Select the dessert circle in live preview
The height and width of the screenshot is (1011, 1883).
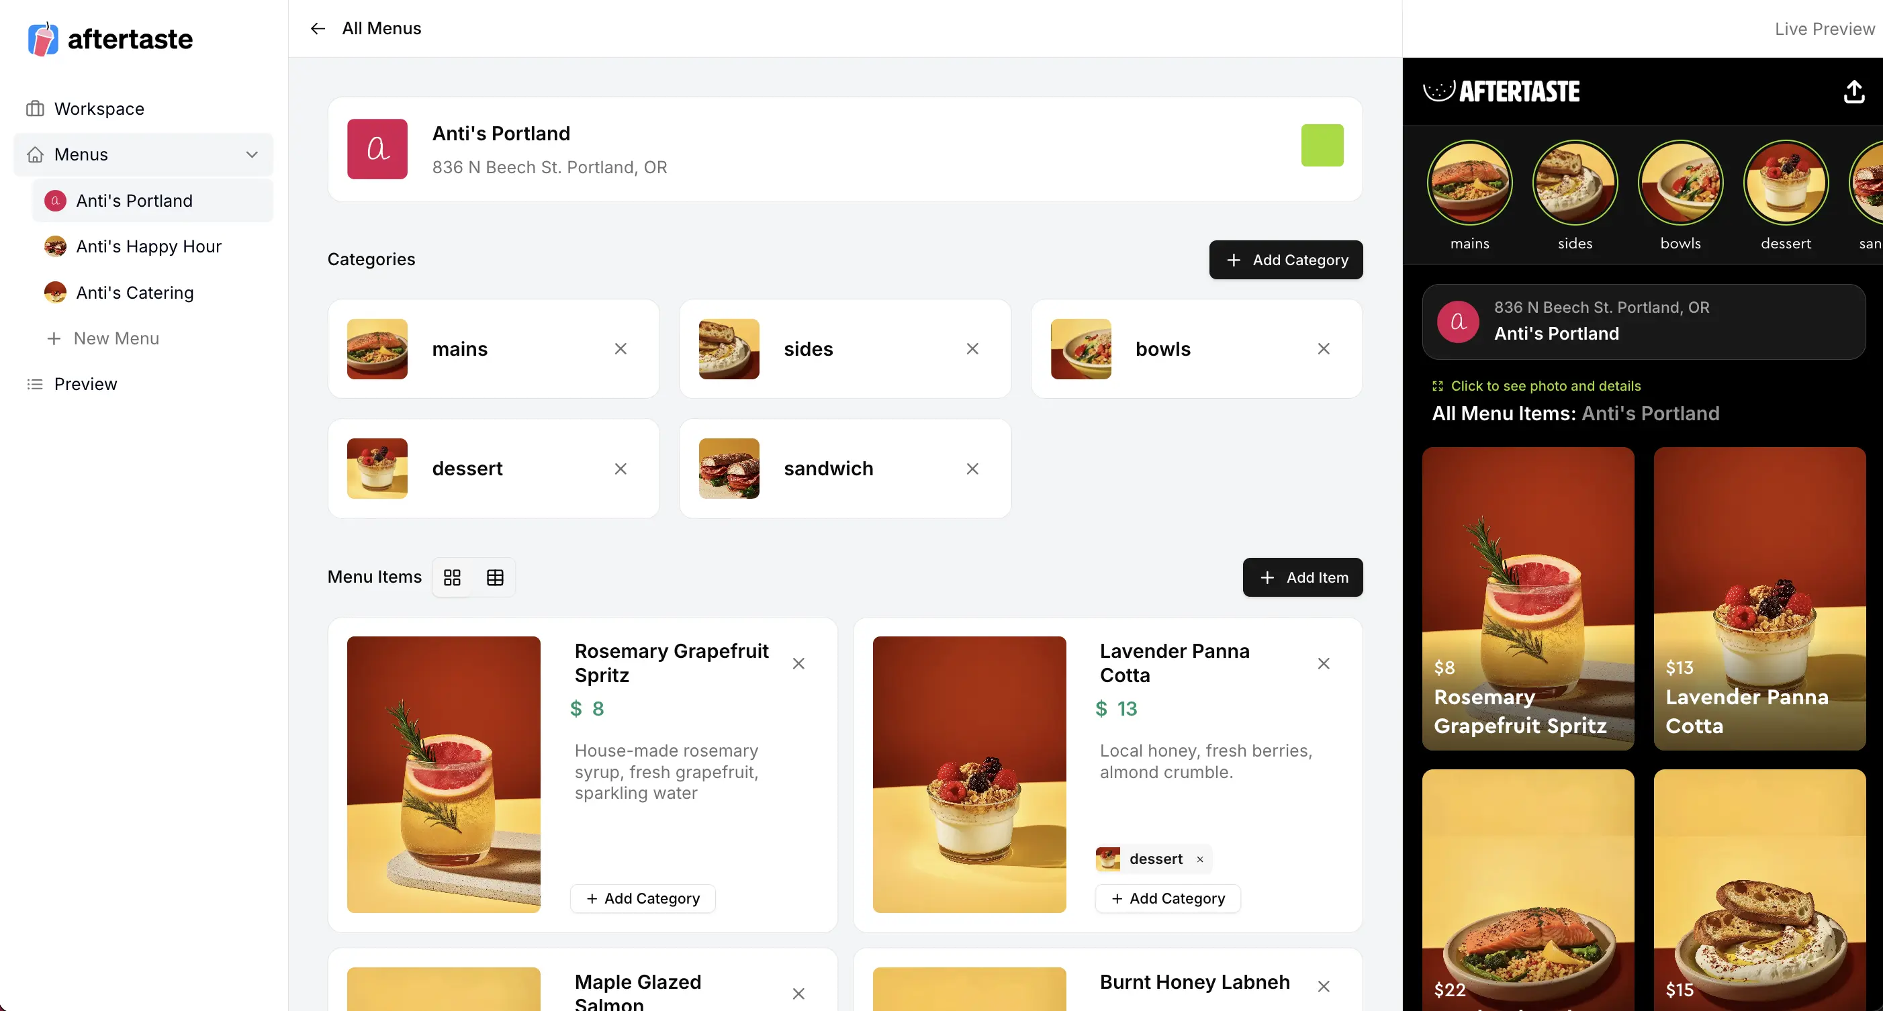[x=1786, y=196]
